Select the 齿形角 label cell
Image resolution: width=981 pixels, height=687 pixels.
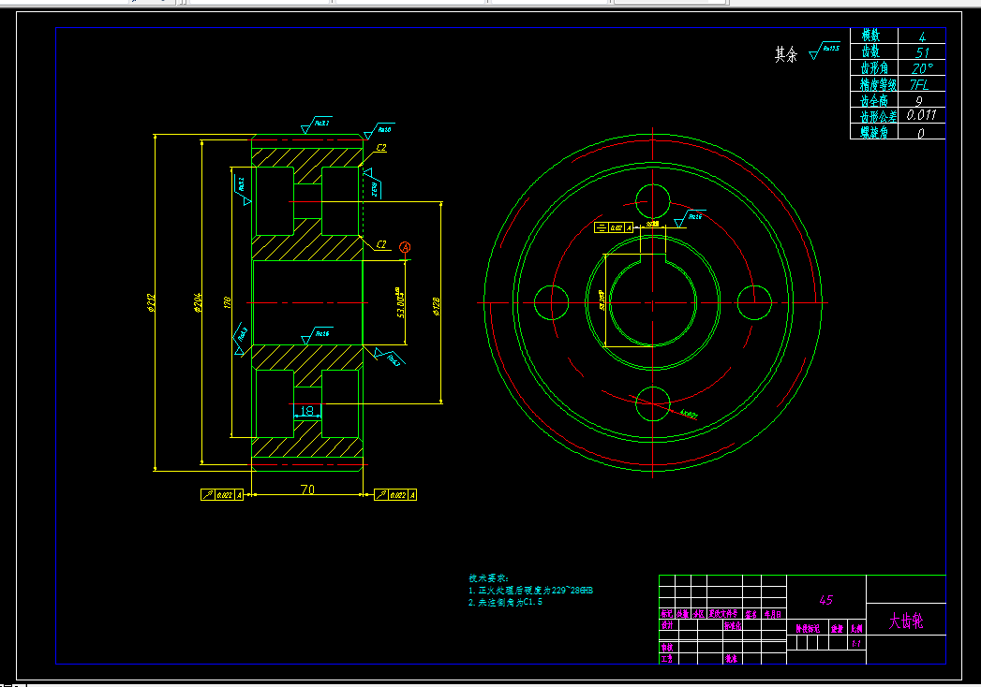pos(874,68)
